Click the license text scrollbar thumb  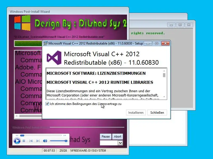[164, 75]
